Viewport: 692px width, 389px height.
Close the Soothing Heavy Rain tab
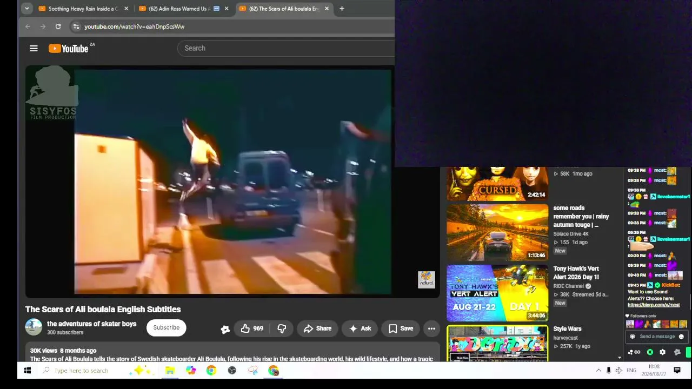tap(126, 9)
